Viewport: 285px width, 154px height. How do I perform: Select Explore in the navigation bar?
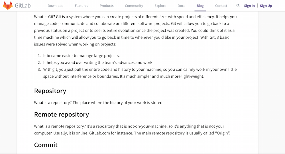[160, 6]
